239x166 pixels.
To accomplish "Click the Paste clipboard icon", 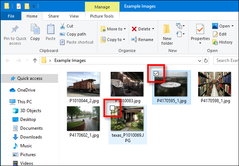I will tap(50, 30).
